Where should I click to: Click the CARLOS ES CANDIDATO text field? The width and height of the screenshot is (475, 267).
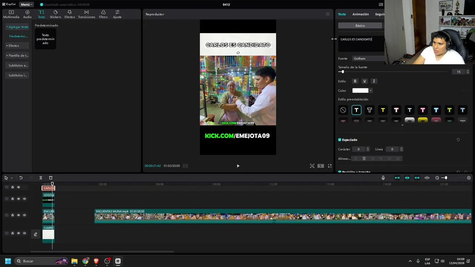coord(361,44)
